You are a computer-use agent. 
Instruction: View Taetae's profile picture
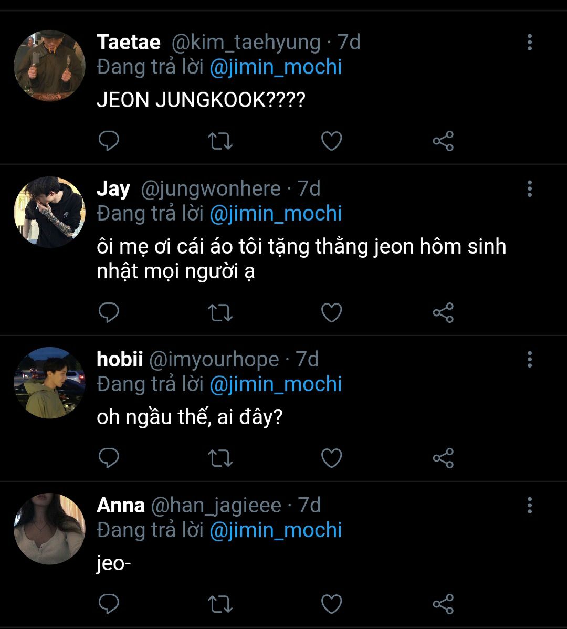[50, 66]
